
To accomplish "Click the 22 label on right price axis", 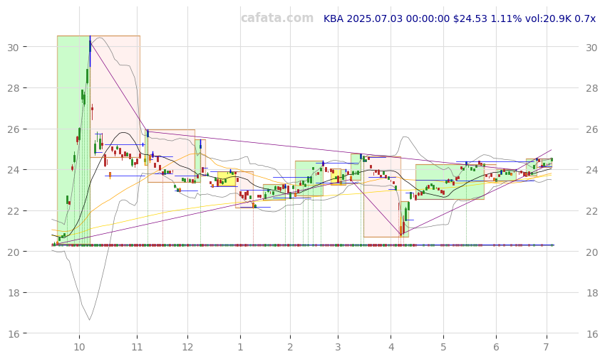I will (x=592, y=211).
